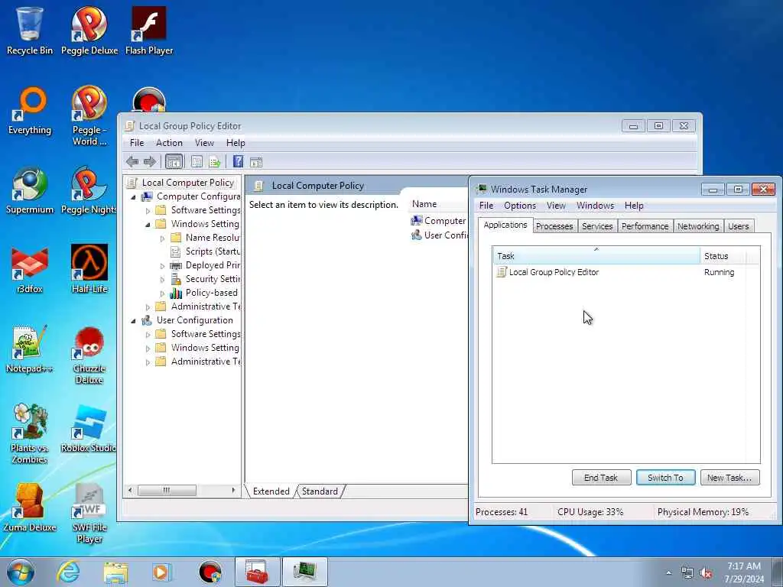Viewport: 783px width, 587px height.
Task: Open the Help icon in Policy Editor toolbar
Action: (x=239, y=161)
